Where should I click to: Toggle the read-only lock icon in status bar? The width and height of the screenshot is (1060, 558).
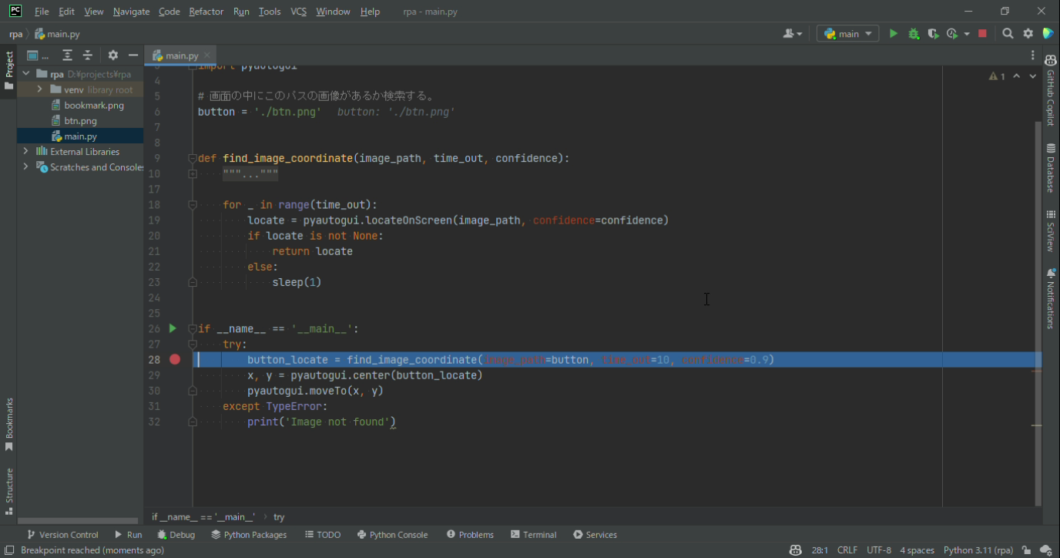1026,550
